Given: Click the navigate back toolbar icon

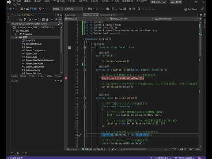Looking at the screenshot, I should tap(10, 9).
